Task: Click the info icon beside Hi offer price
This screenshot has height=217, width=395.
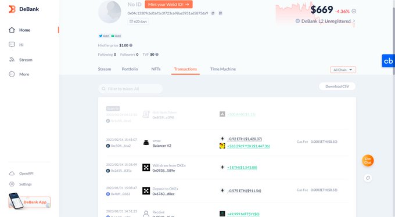Action: [x=131, y=45]
